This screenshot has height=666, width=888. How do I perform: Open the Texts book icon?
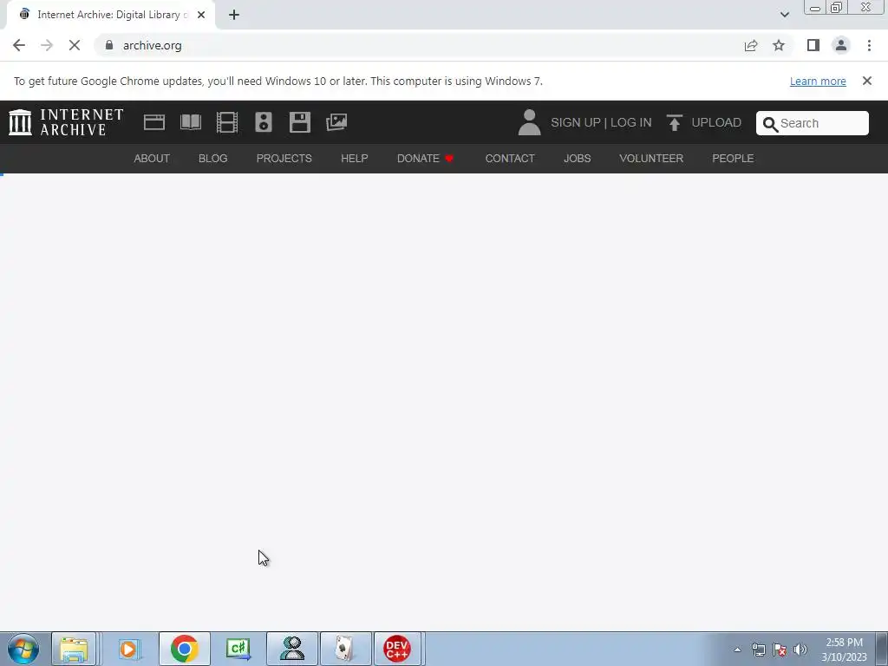pos(190,122)
